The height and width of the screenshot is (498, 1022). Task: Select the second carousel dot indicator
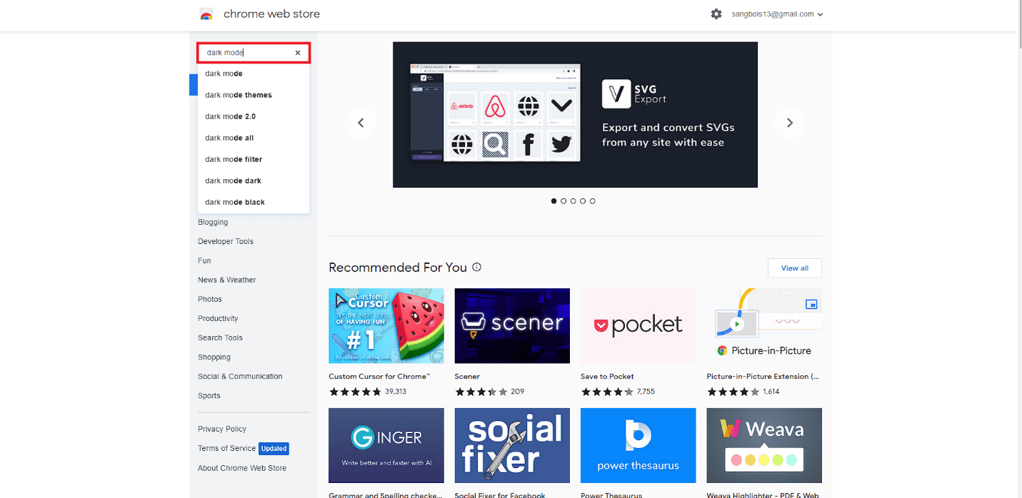point(563,201)
